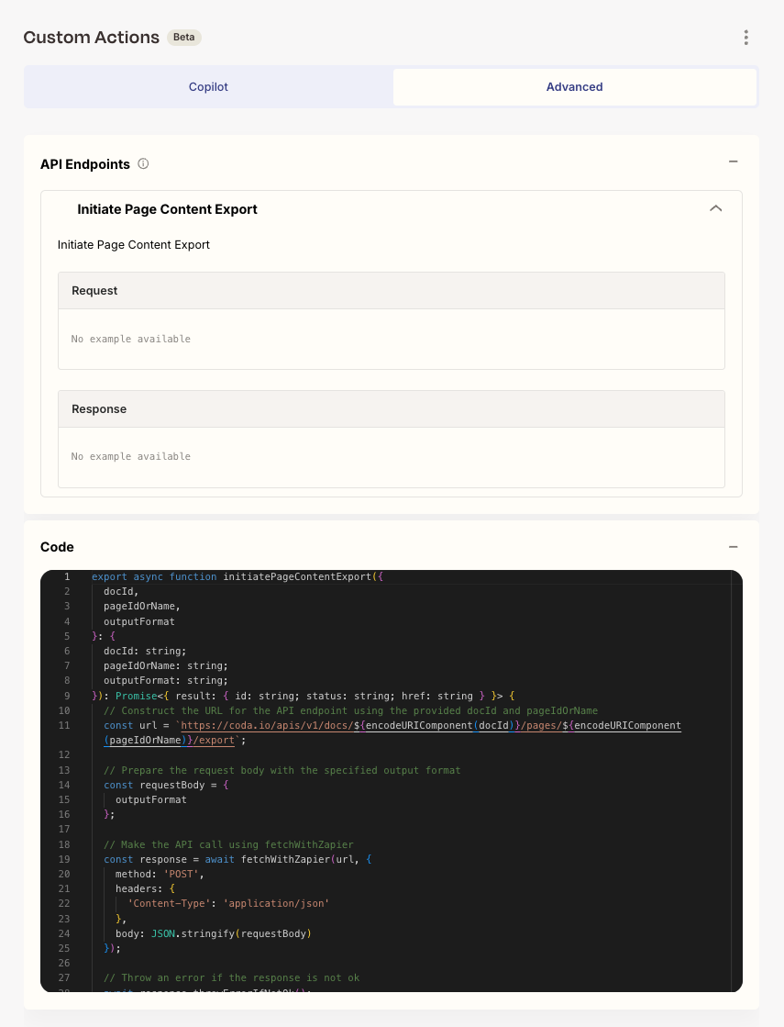Click 'Make the API call' comment line
The height and width of the screenshot is (1027, 784).
pyautogui.click(x=228, y=845)
